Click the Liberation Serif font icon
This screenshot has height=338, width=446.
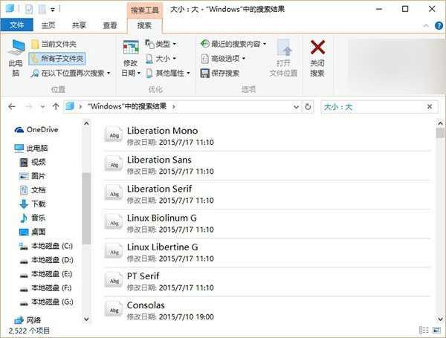pyautogui.click(x=114, y=194)
